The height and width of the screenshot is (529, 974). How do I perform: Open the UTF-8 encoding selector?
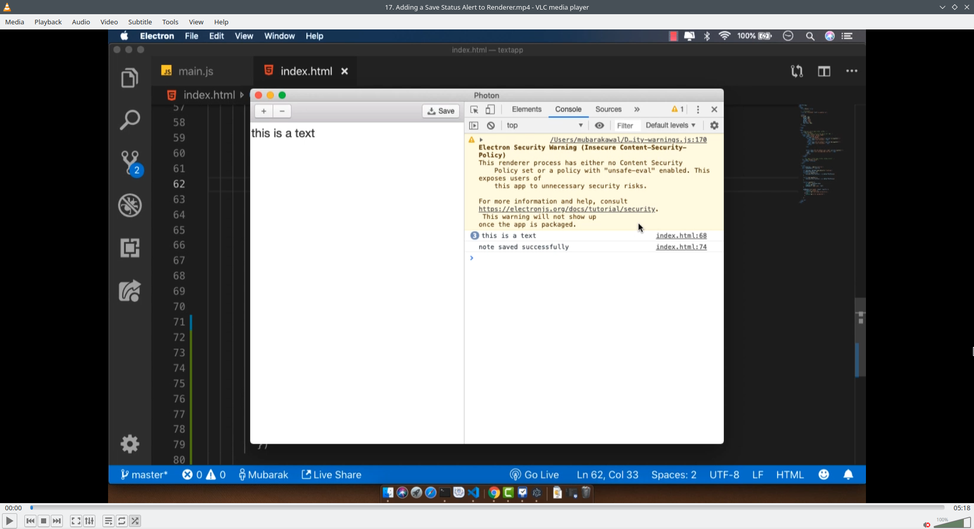[x=724, y=475]
